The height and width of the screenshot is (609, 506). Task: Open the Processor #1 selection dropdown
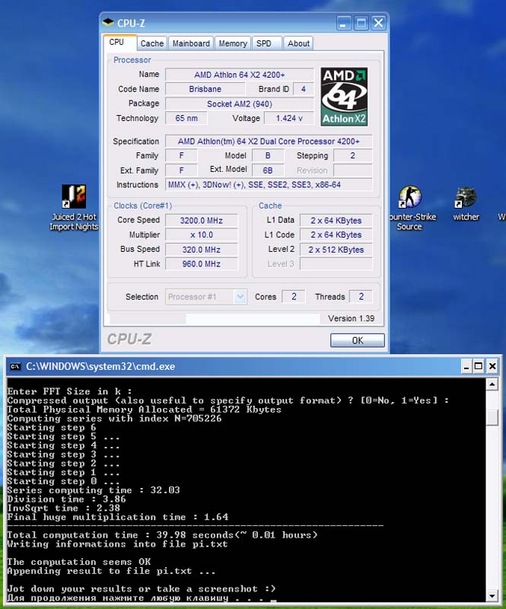click(x=205, y=297)
